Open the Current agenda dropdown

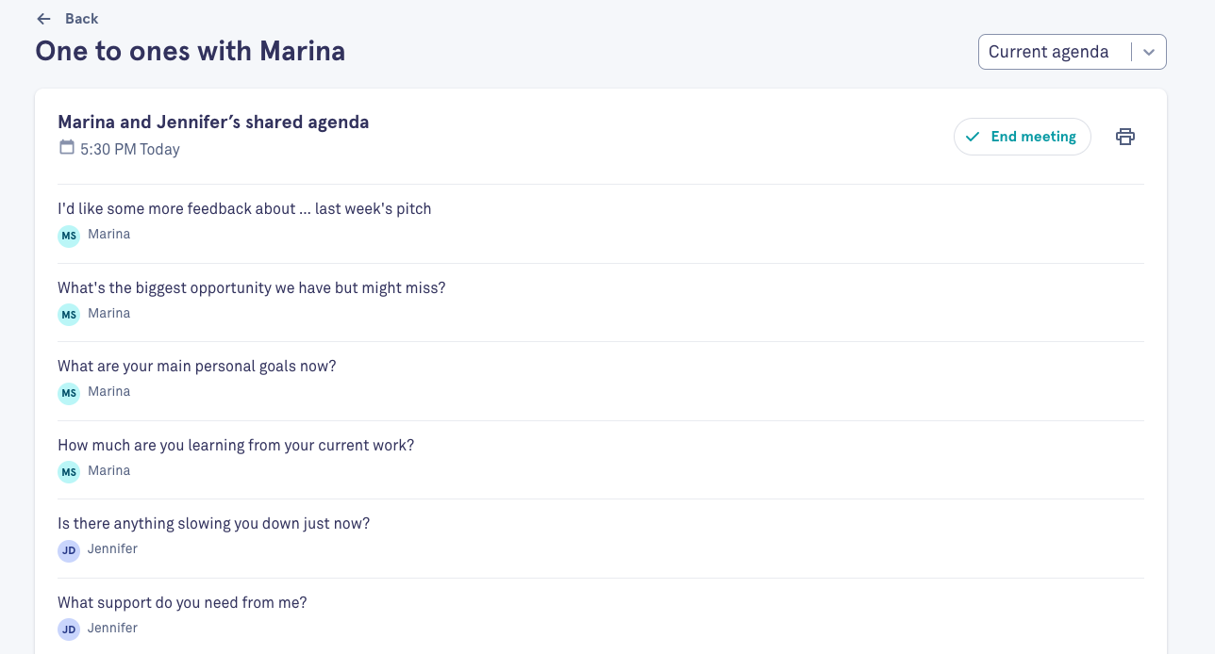1073,52
